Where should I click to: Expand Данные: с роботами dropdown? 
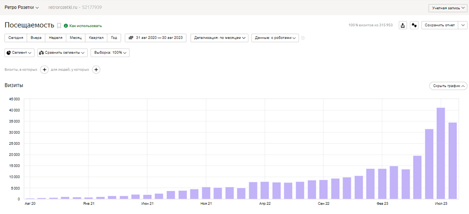(x=275, y=38)
